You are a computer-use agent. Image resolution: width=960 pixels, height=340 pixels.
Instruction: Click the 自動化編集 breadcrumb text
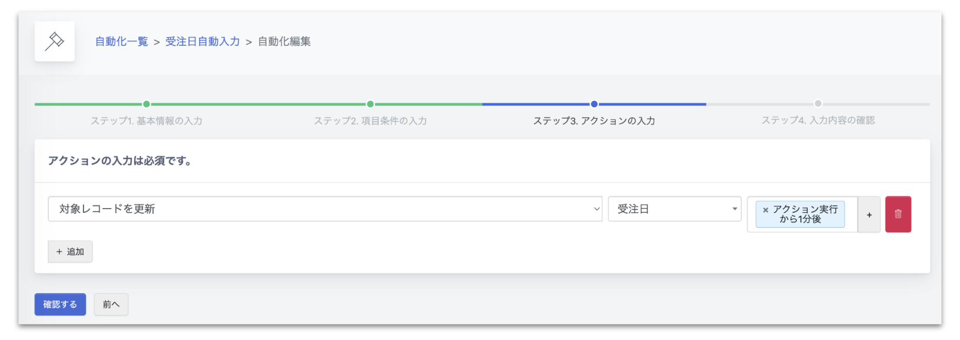(284, 42)
